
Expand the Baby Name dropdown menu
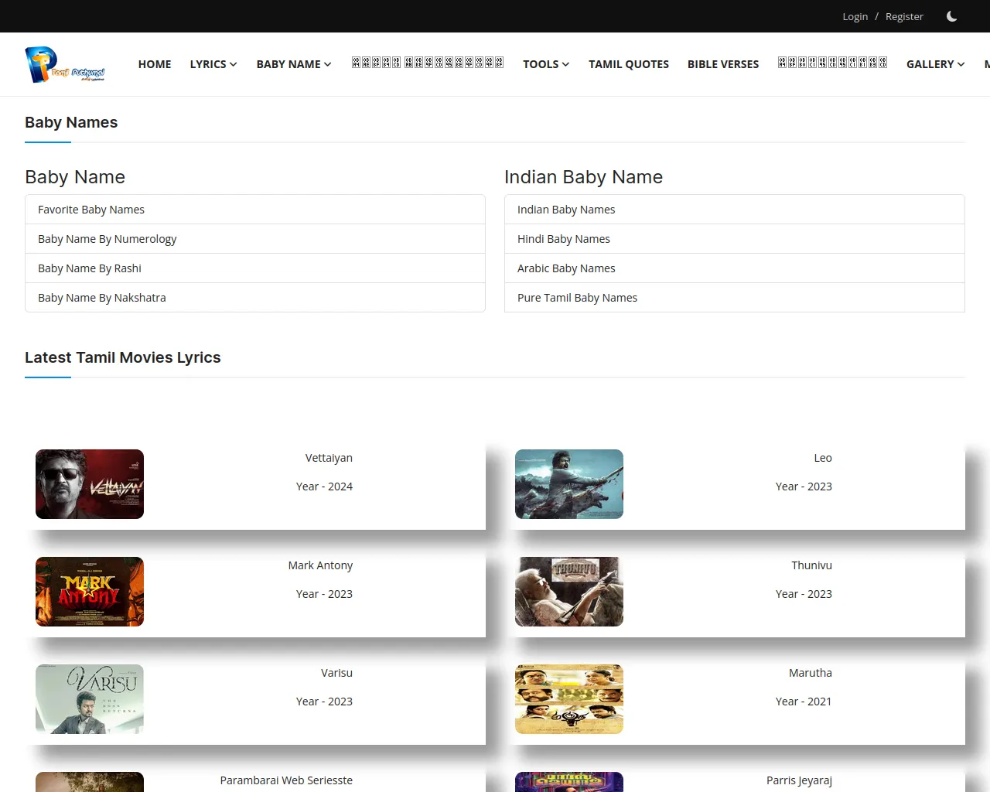click(294, 64)
